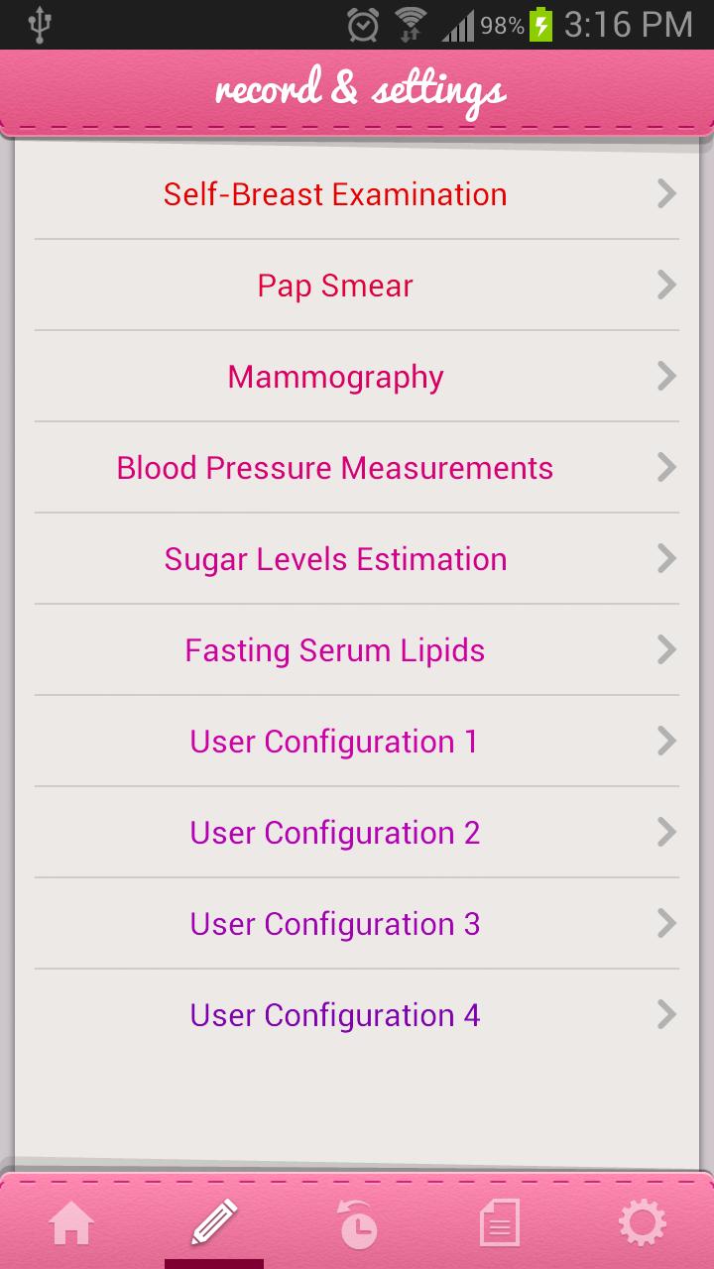
Task: Tap the USB connection status icon
Action: pos(40,25)
